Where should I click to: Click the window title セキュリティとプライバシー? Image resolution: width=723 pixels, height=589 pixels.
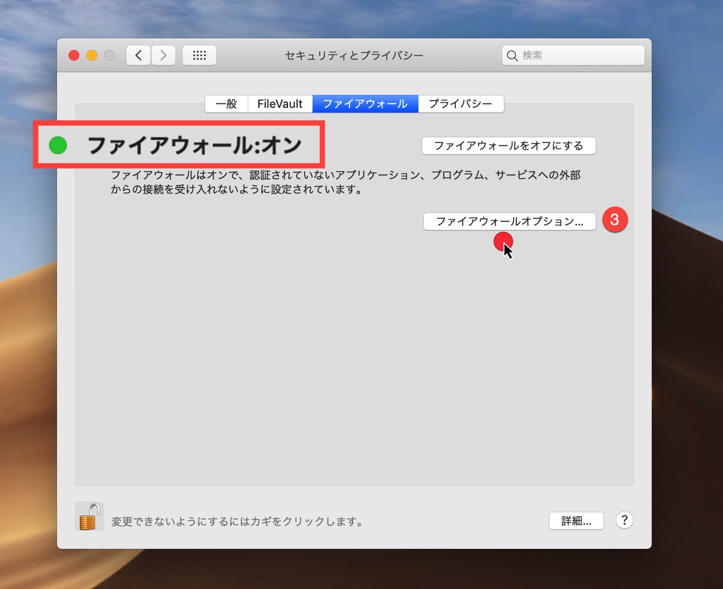tap(354, 55)
